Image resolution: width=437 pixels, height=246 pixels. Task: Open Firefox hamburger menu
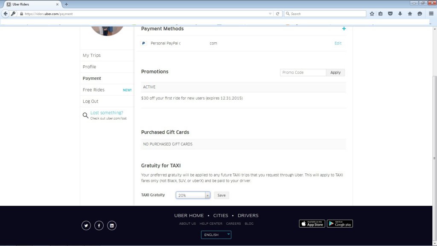[431, 14]
